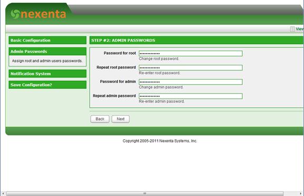Click the 'Re-enter admin password.' hint text

click(161, 101)
